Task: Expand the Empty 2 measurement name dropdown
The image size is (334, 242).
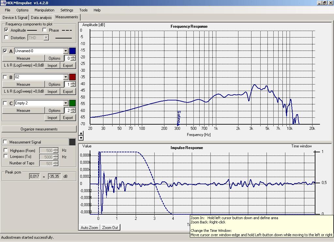Action: click(66, 103)
